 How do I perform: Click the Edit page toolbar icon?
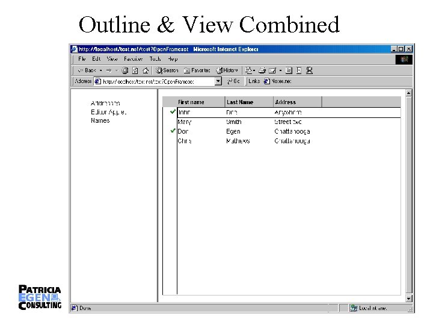pyautogui.click(x=272, y=70)
